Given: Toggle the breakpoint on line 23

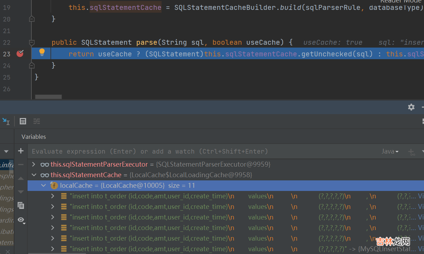Looking at the screenshot, I should tap(20, 54).
